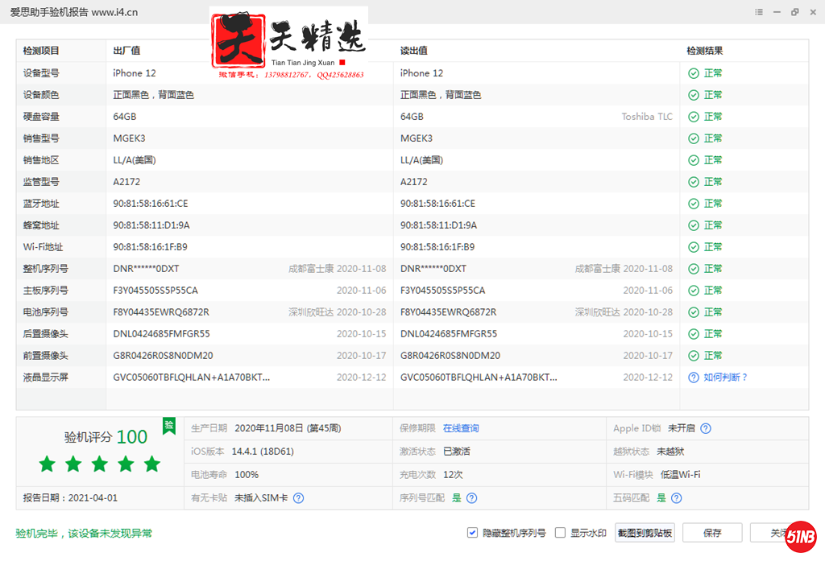Enable the 显示水印 checkbox
Viewport: 825px width, 561px height.
pyautogui.click(x=561, y=533)
